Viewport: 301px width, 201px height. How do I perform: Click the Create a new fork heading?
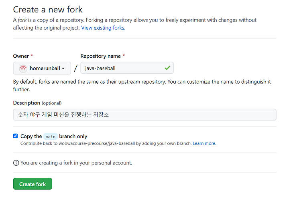pyautogui.click(x=48, y=10)
